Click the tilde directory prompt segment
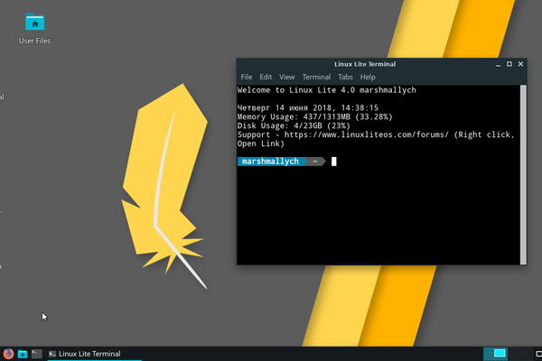 point(315,162)
